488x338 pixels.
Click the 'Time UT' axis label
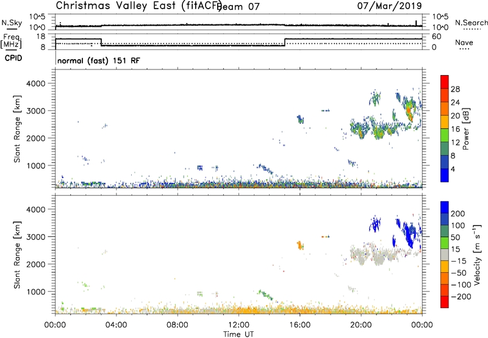(x=239, y=334)
